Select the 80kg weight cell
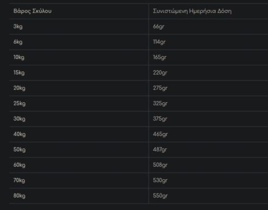Screen dimensions: 268x210 [x=19, y=195]
